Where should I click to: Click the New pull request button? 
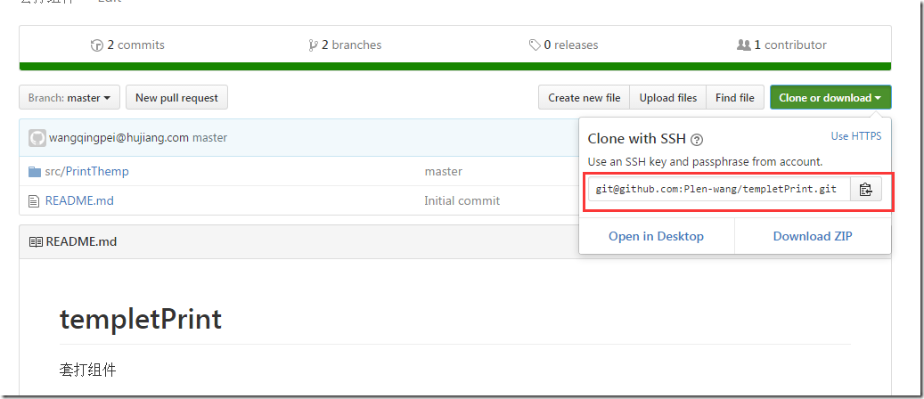[x=176, y=97]
